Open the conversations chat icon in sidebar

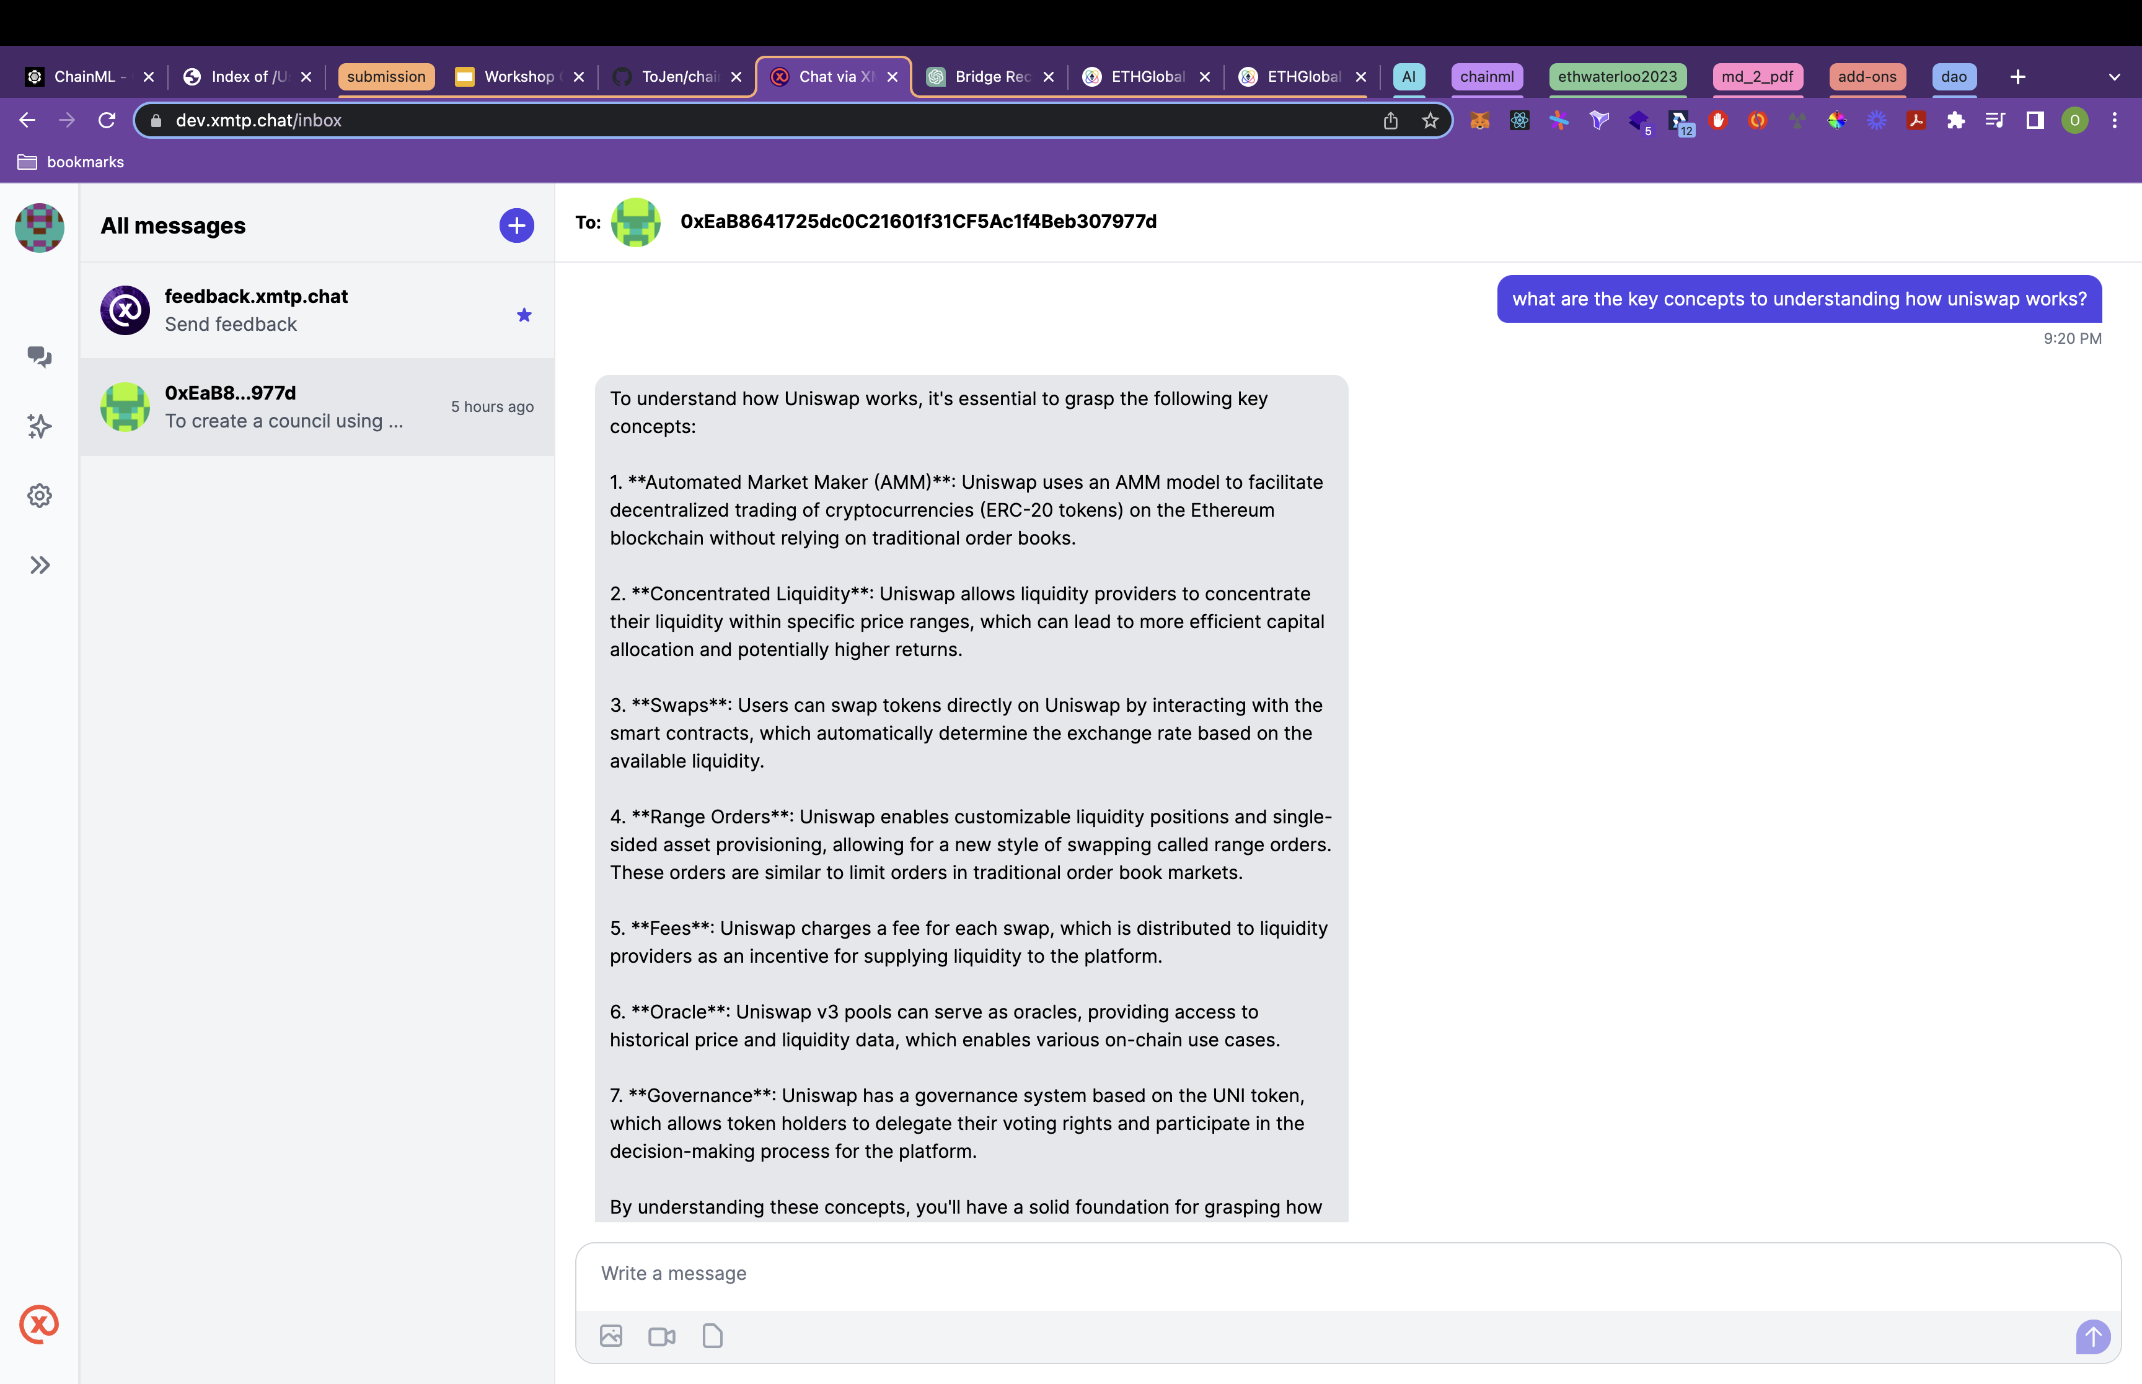click(x=40, y=357)
